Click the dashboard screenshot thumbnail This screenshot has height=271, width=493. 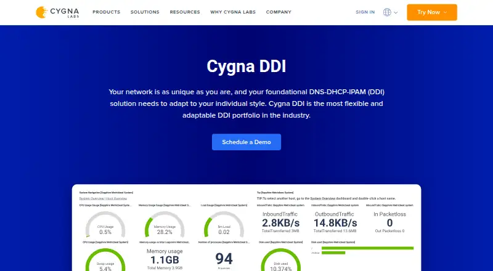[x=246, y=228]
